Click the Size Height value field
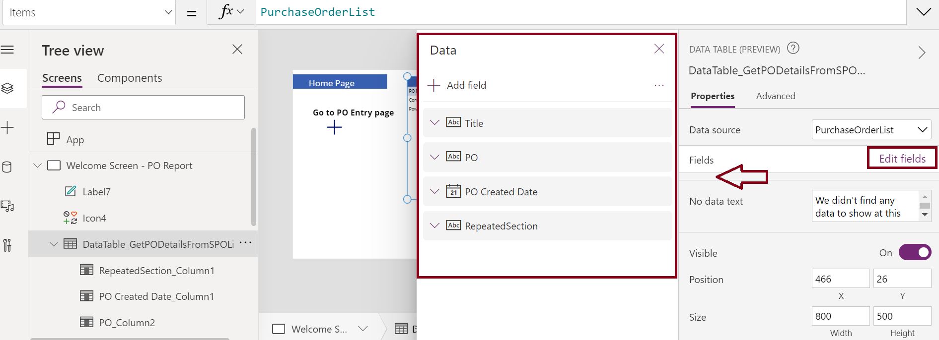Image resolution: width=939 pixels, height=340 pixels. 902,316
